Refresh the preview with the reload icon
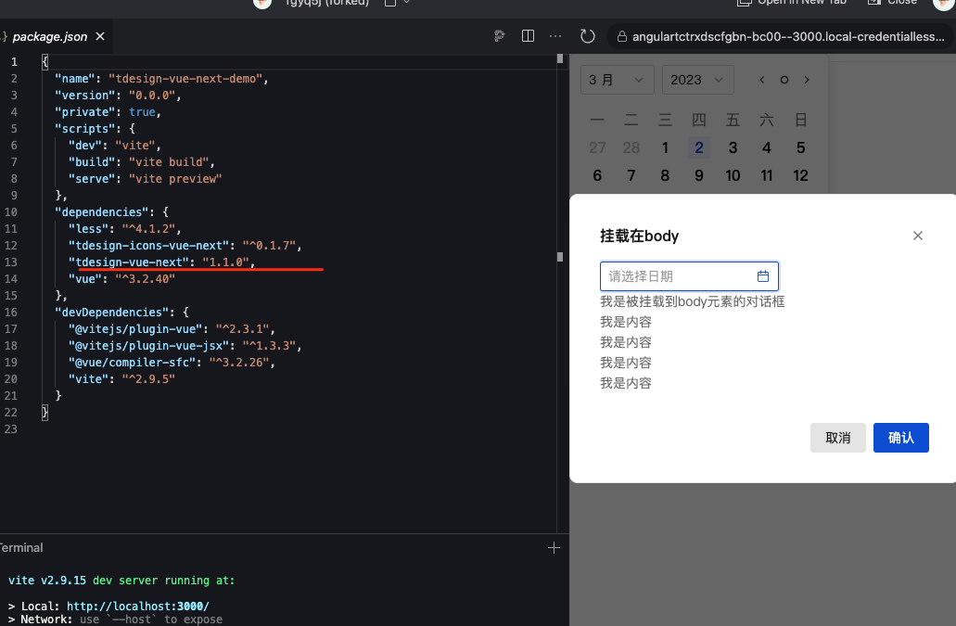 coord(587,35)
